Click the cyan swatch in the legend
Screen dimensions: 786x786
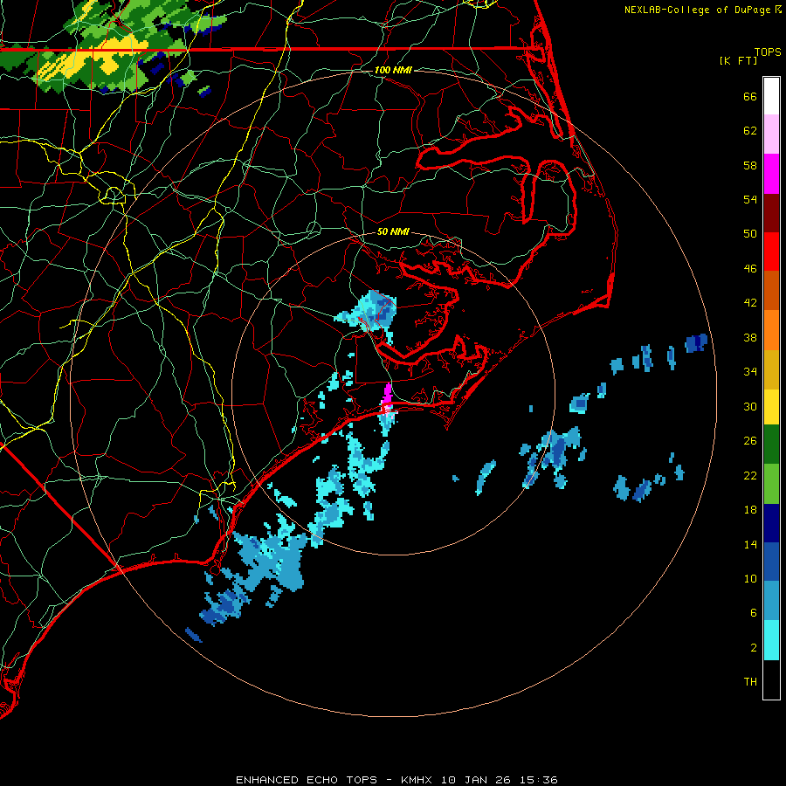pos(771,640)
